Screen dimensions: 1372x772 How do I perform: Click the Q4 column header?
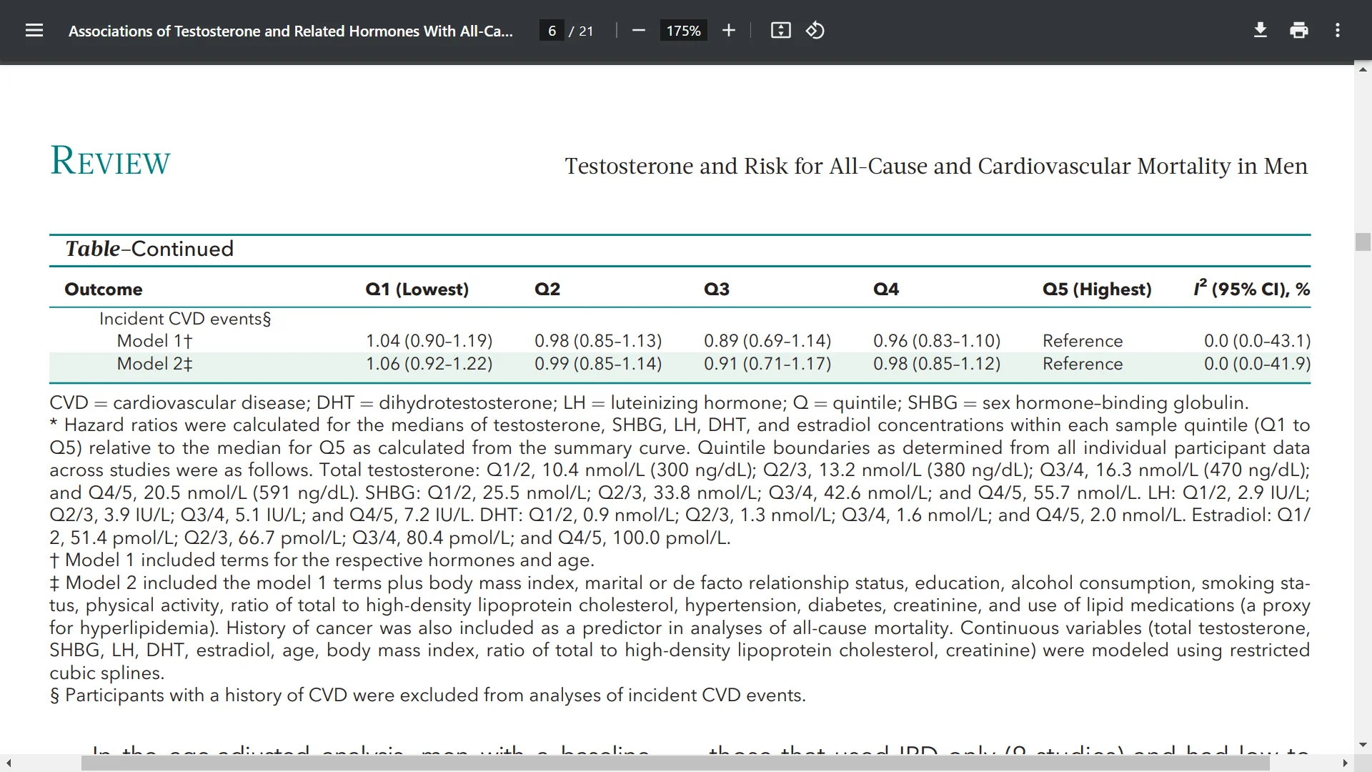click(x=886, y=289)
